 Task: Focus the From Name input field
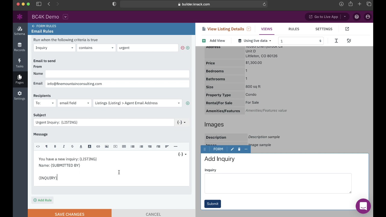point(117,74)
